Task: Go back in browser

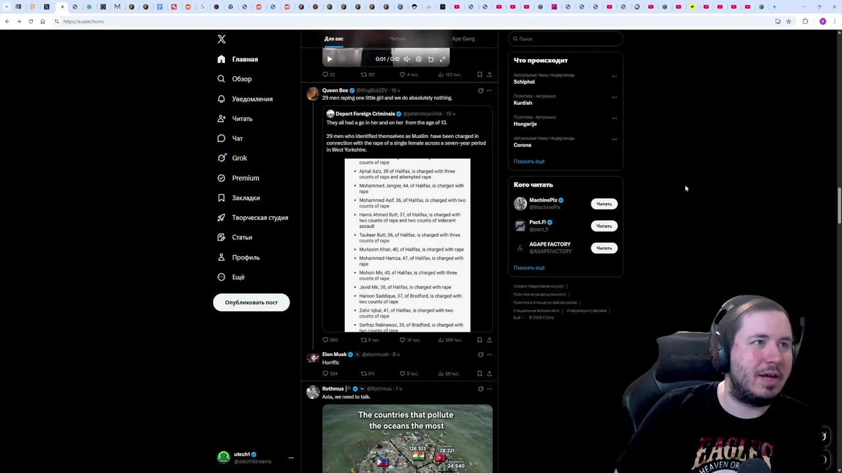Action: click(7, 21)
